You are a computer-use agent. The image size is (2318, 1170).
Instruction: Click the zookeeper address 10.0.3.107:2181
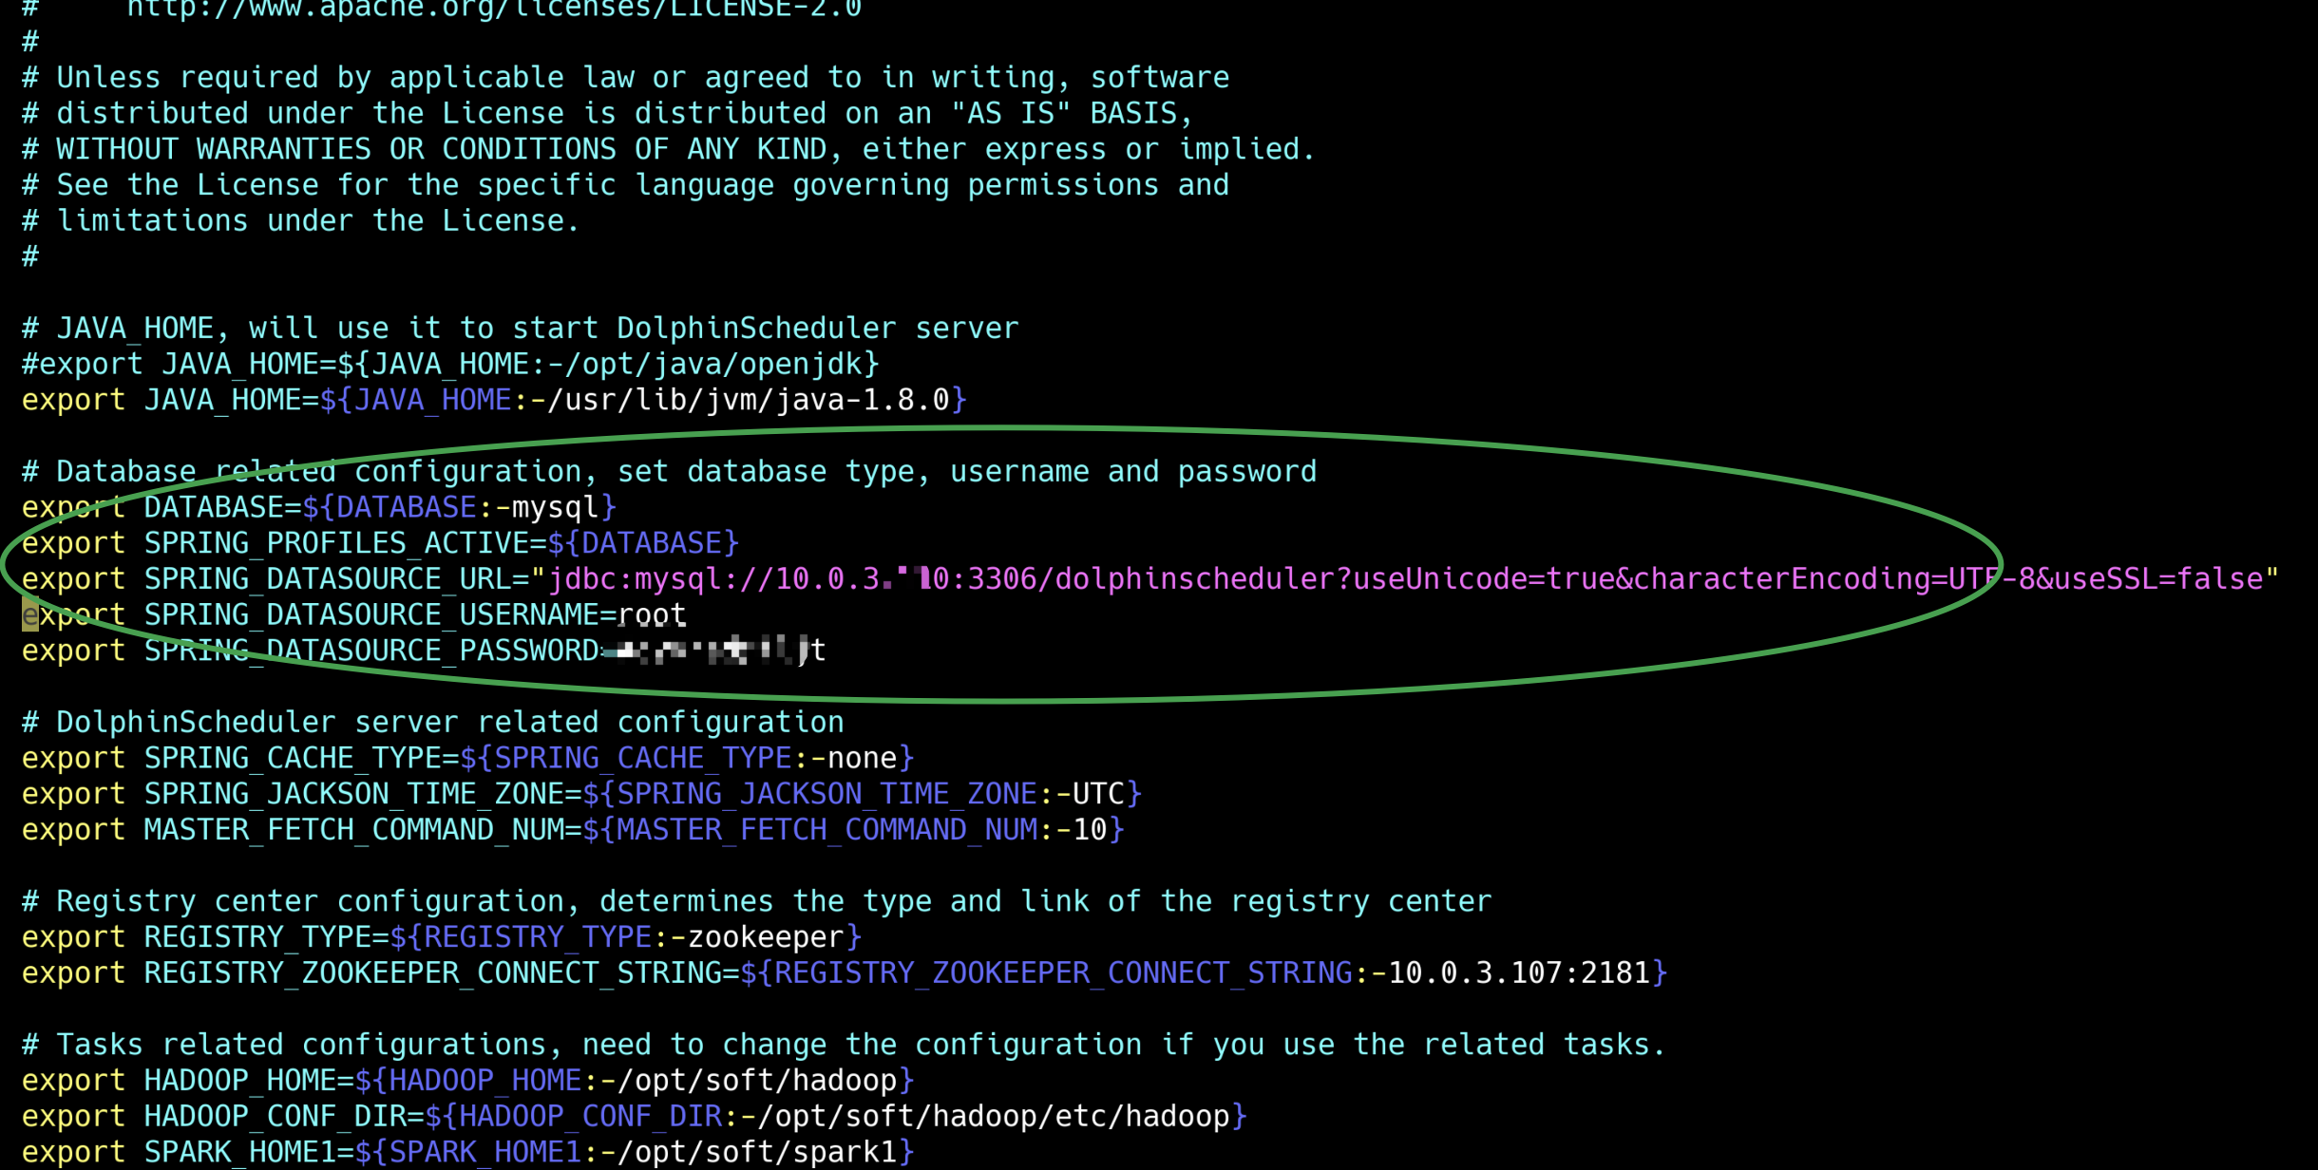(x=1518, y=973)
